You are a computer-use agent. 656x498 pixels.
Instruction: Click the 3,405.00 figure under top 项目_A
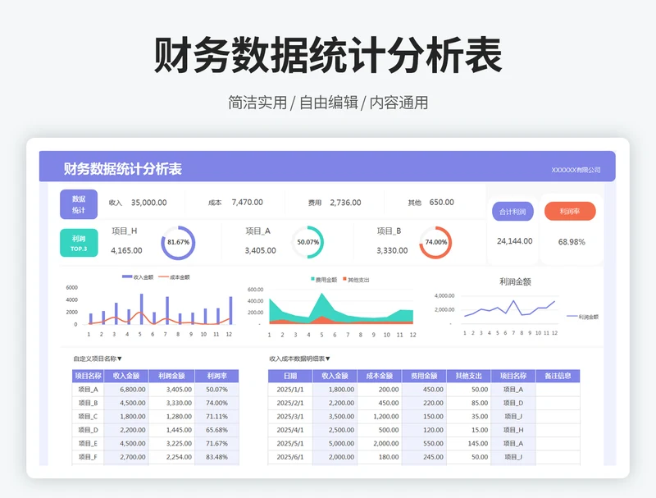(260, 251)
